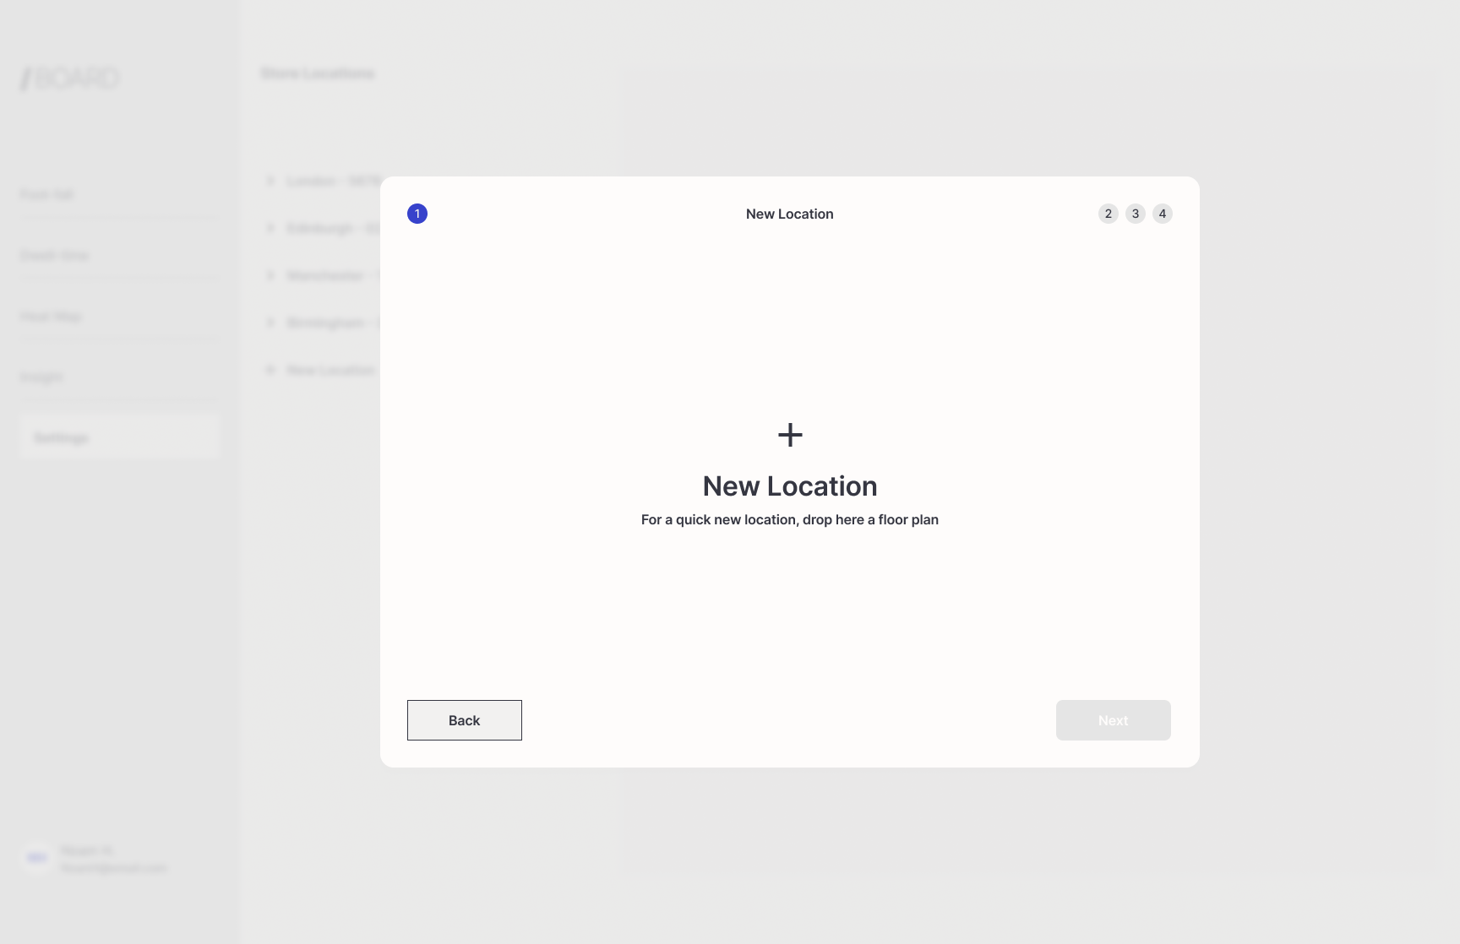Click the large New Location heading
The width and height of the screenshot is (1460, 944).
790,486
